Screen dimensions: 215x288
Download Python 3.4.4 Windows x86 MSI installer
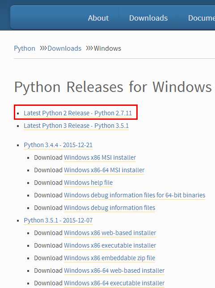pos(100,157)
